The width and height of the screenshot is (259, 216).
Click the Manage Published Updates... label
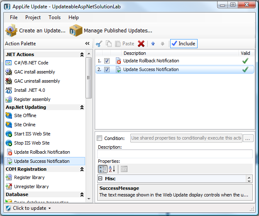[118, 31]
